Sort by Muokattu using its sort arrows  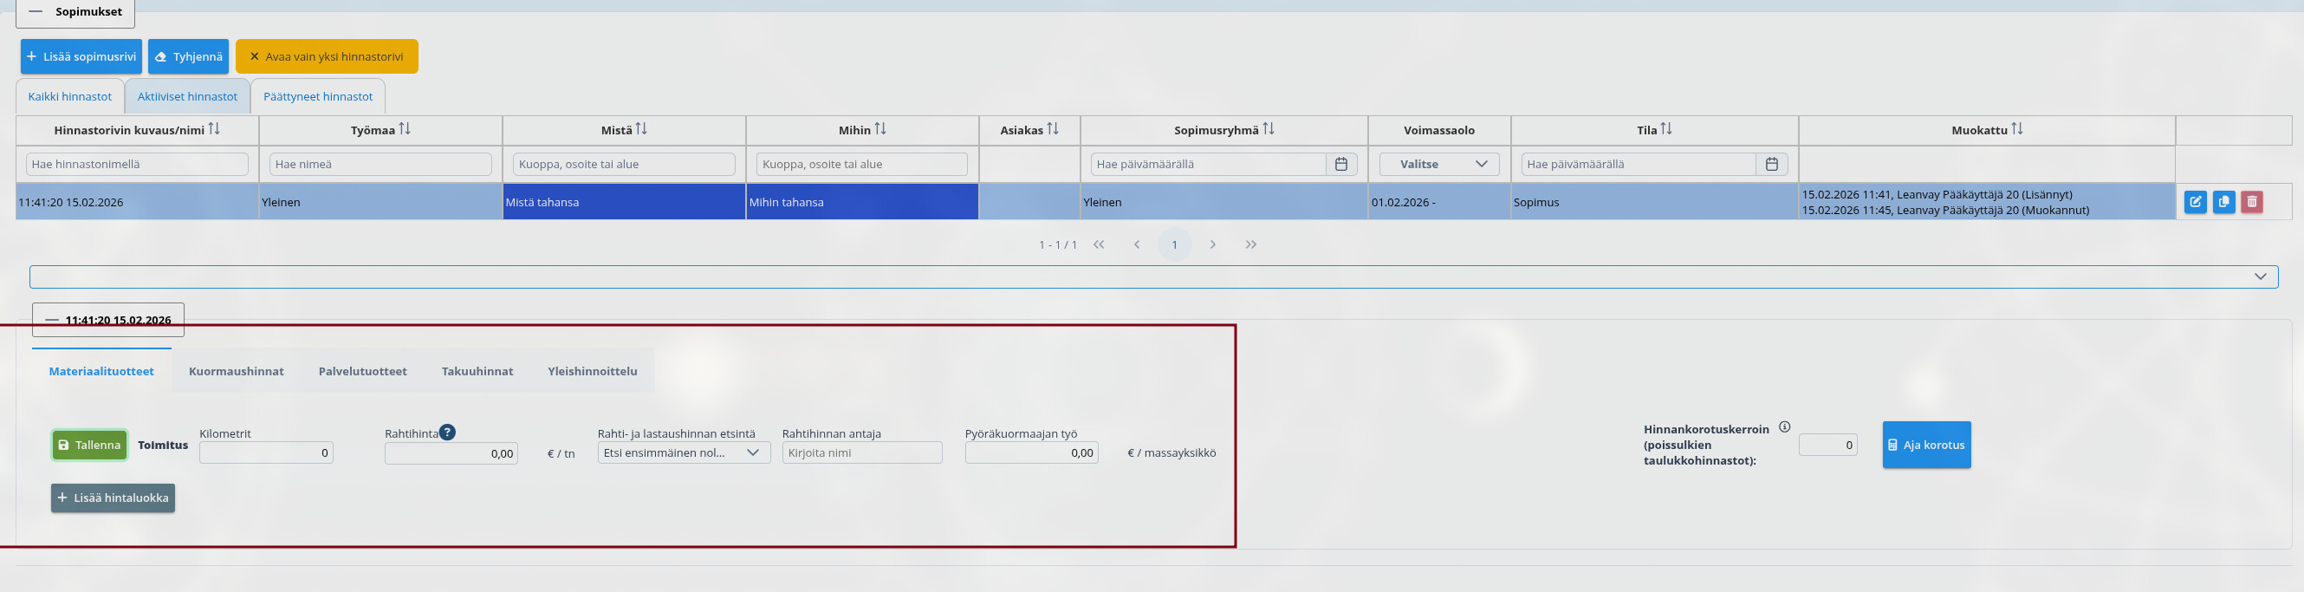tap(2016, 130)
